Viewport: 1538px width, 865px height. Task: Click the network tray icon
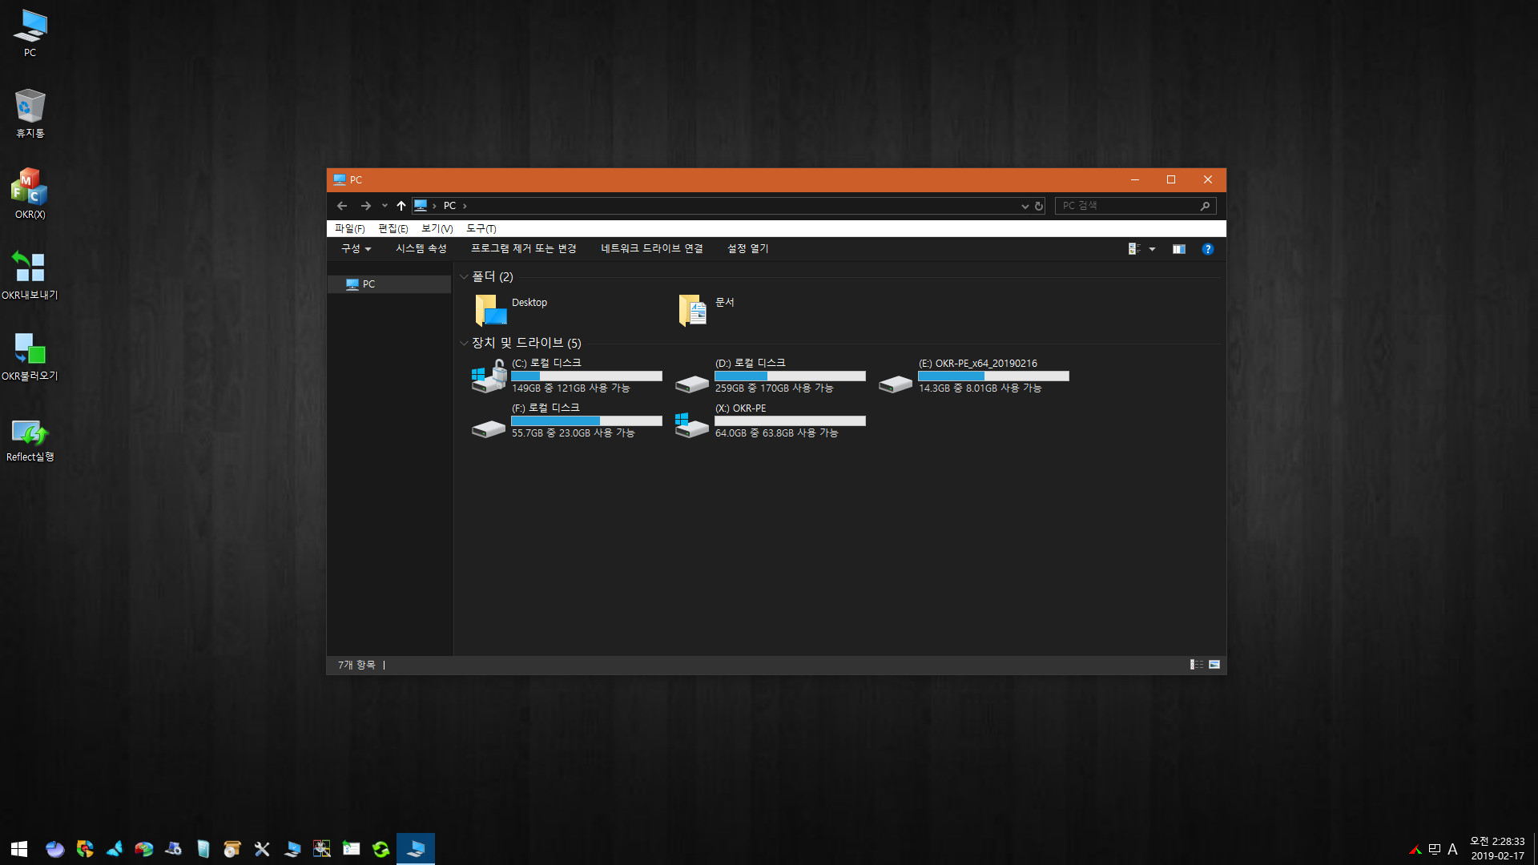point(1434,850)
